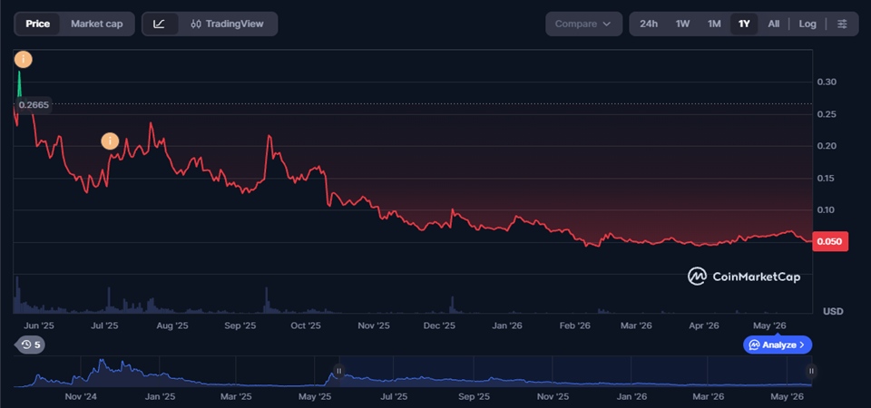Click the Oct '25 axis label
The width and height of the screenshot is (871, 408).
coord(306,325)
